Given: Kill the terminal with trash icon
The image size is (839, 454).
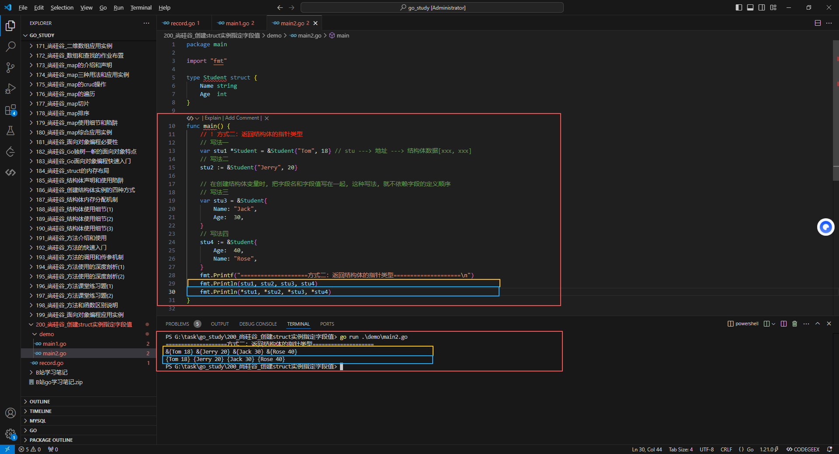Looking at the screenshot, I should pyautogui.click(x=795, y=324).
